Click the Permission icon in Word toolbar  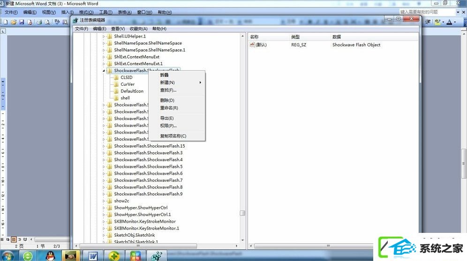coord(30,22)
